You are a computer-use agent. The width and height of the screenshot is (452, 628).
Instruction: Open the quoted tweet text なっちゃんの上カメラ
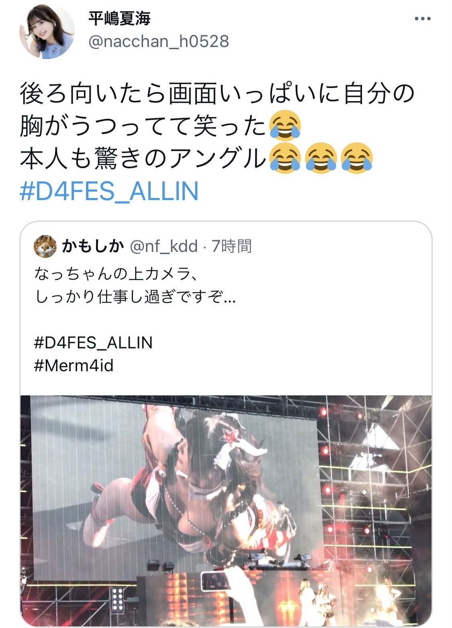point(116,274)
